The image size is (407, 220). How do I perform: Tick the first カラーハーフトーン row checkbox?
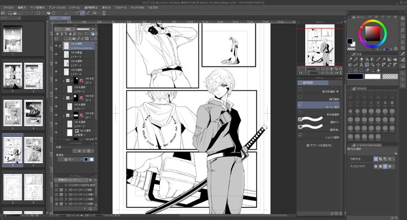point(57,190)
